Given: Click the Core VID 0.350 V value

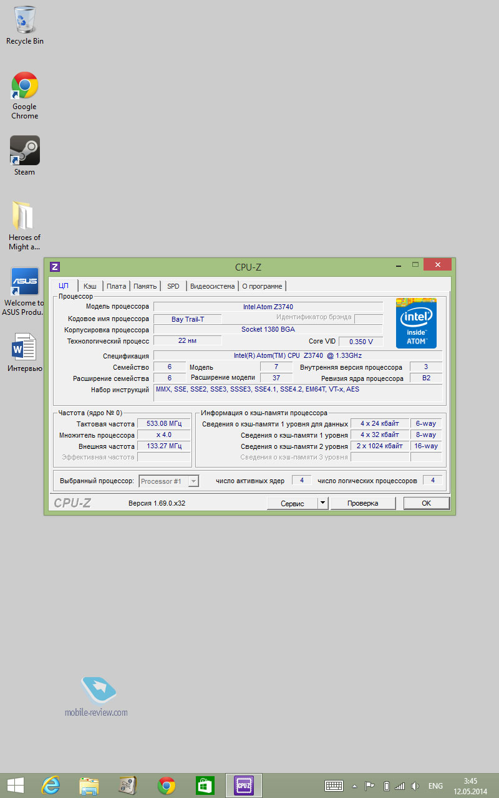Looking at the screenshot, I should click(x=361, y=342).
